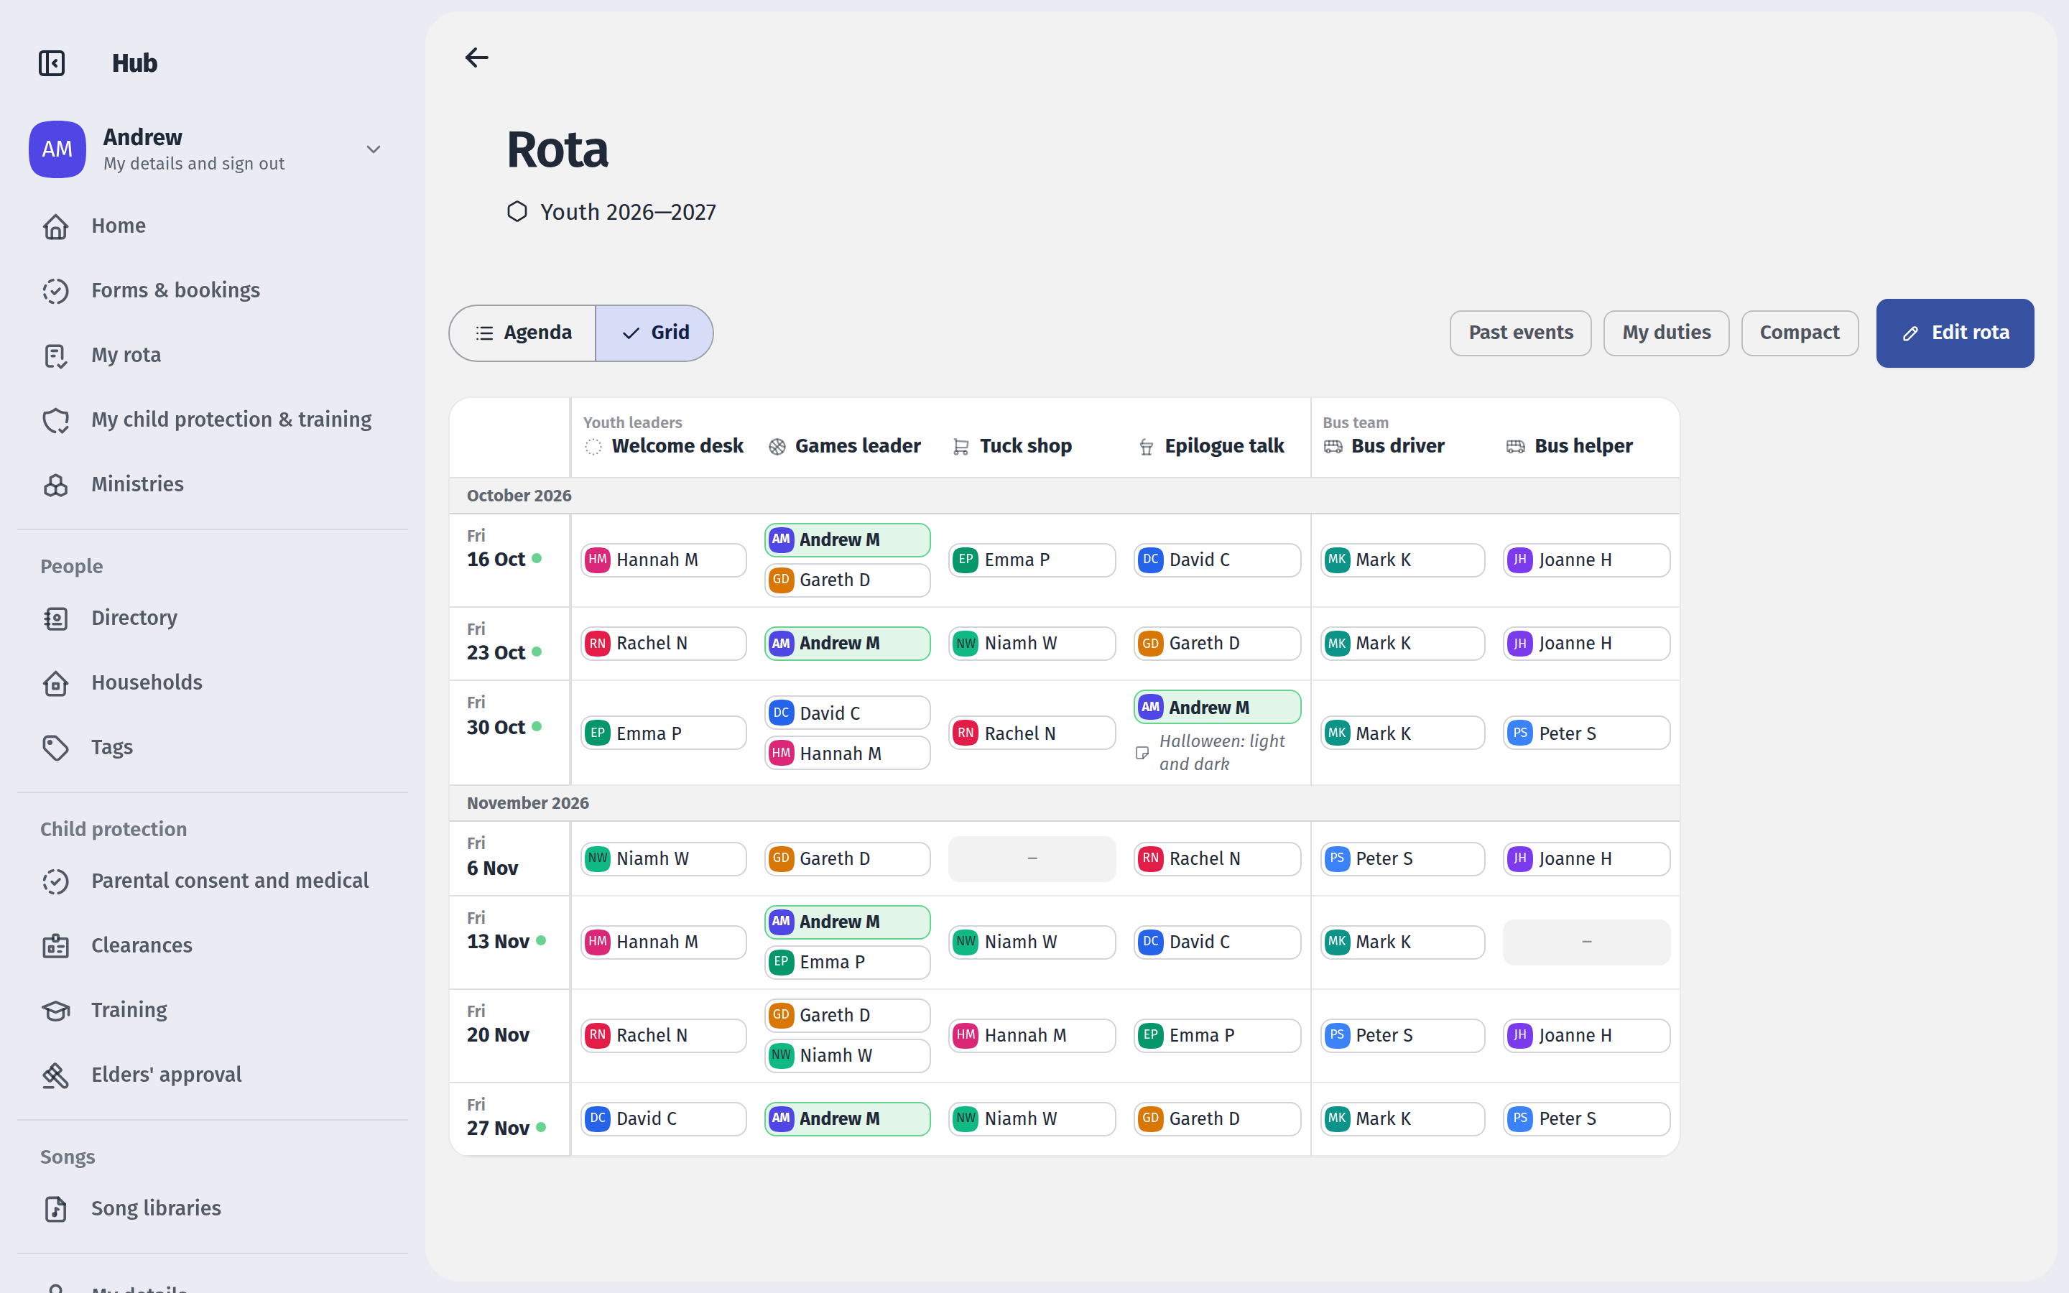Image resolution: width=2069 pixels, height=1293 pixels.
Task: Open the Tags icon
Action: pyautogui.click(x=55, y=747)
